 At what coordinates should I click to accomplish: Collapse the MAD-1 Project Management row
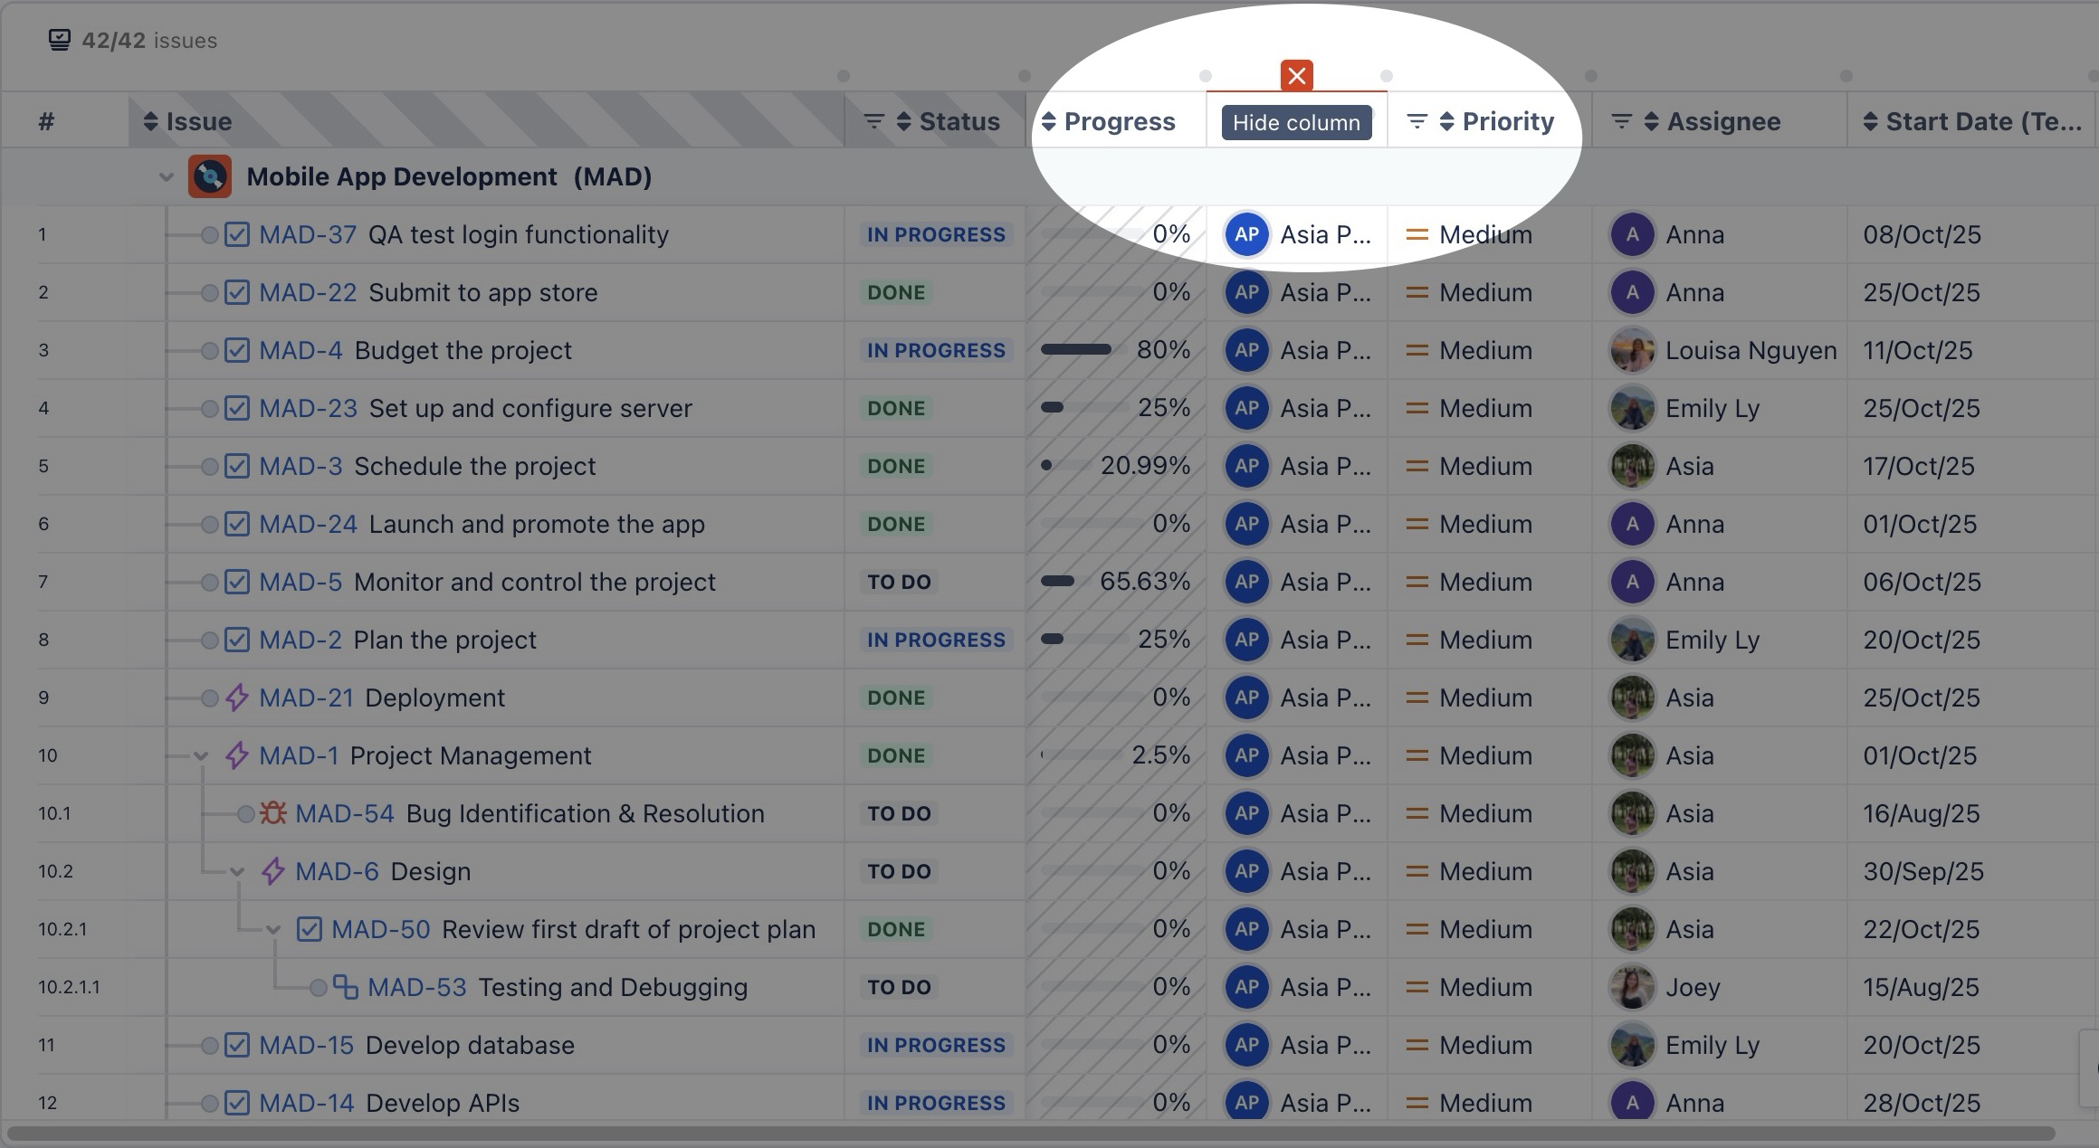(x=201, y=755)
